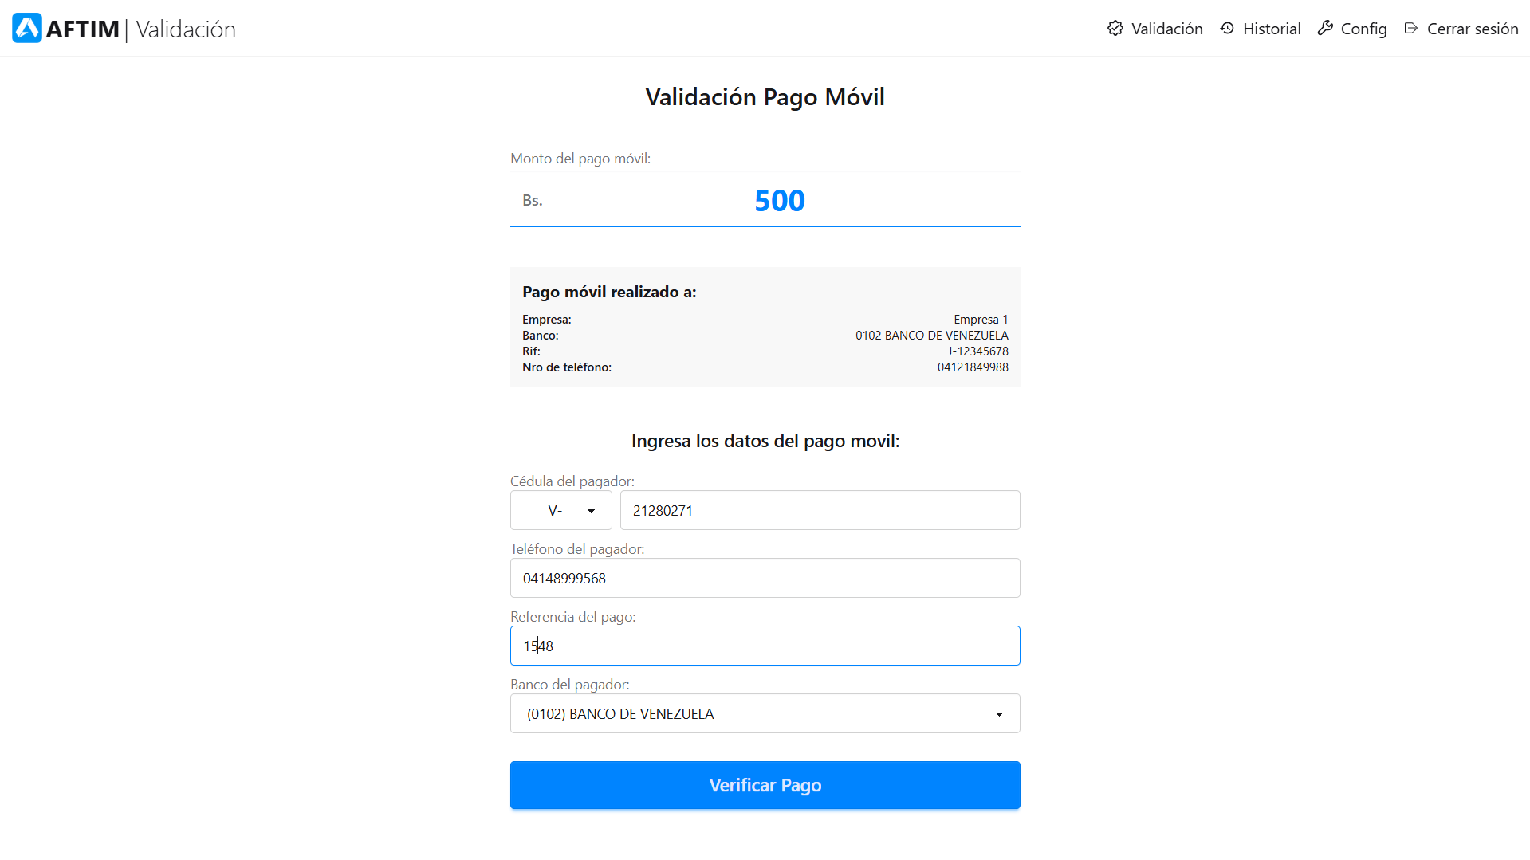Image resolution: width=1530 pixels, height=860 pixels.
Task: Click the recipient phone number 04121849988
Action: (x=972, y=367)
